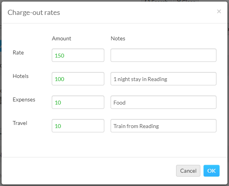Click the Amount column header
This screenshot has height=186, width=229.
click(x=62, y=38)
